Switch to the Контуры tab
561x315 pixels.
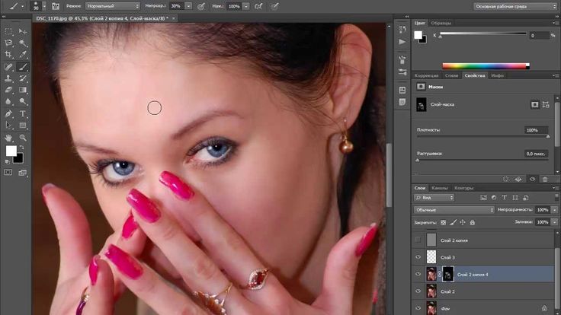click(x=463, y=188)
